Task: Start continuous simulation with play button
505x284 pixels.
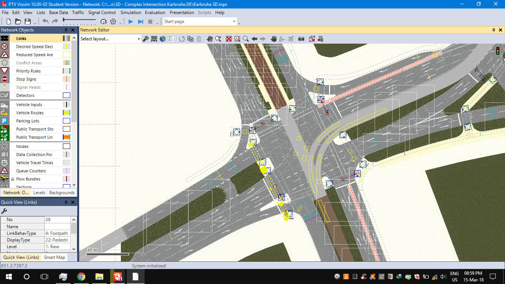Action: [x=131, y=22]
